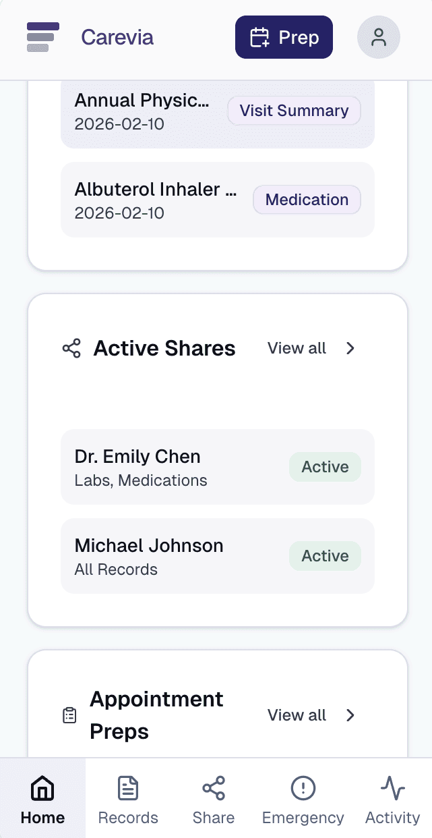Click the Medication tag badge

click(307, 200)
